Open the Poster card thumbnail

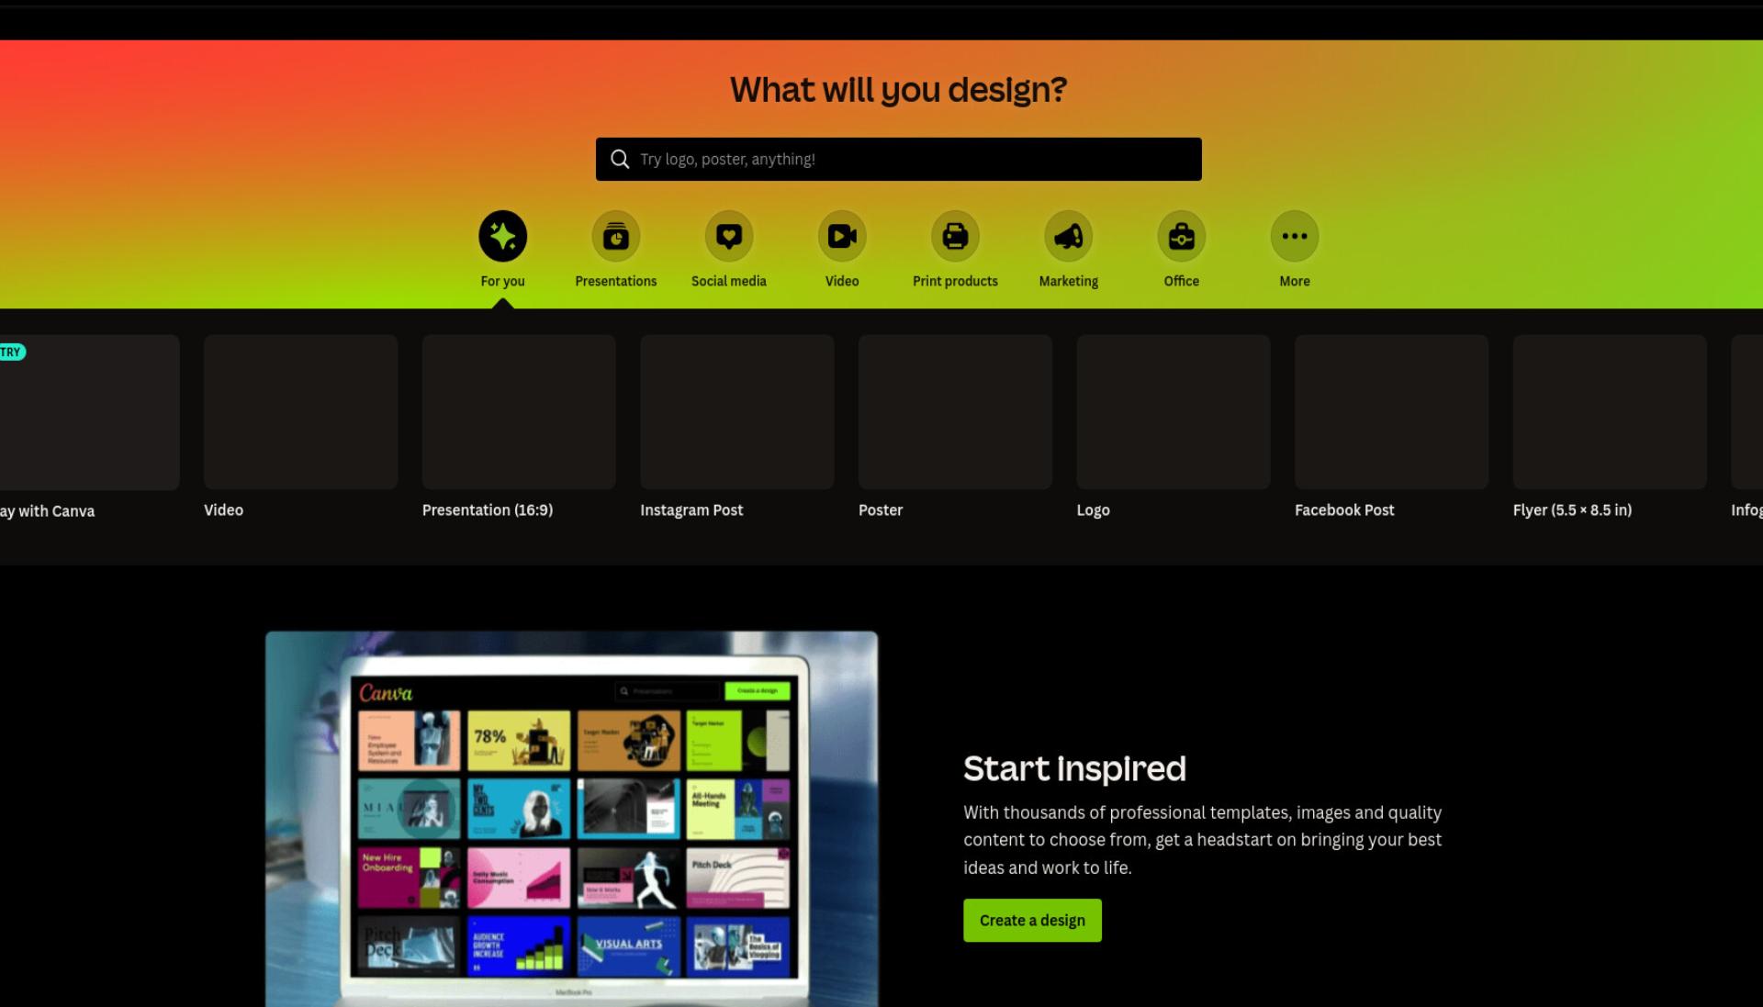[x=955, y=411]
